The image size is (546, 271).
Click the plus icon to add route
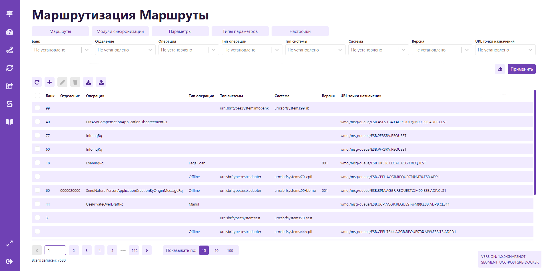pyautogui.click(x=49, y=82)
